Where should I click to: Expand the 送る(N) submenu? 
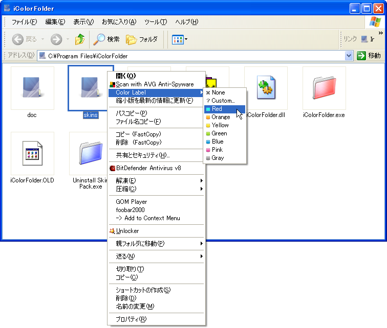point(156,256)
